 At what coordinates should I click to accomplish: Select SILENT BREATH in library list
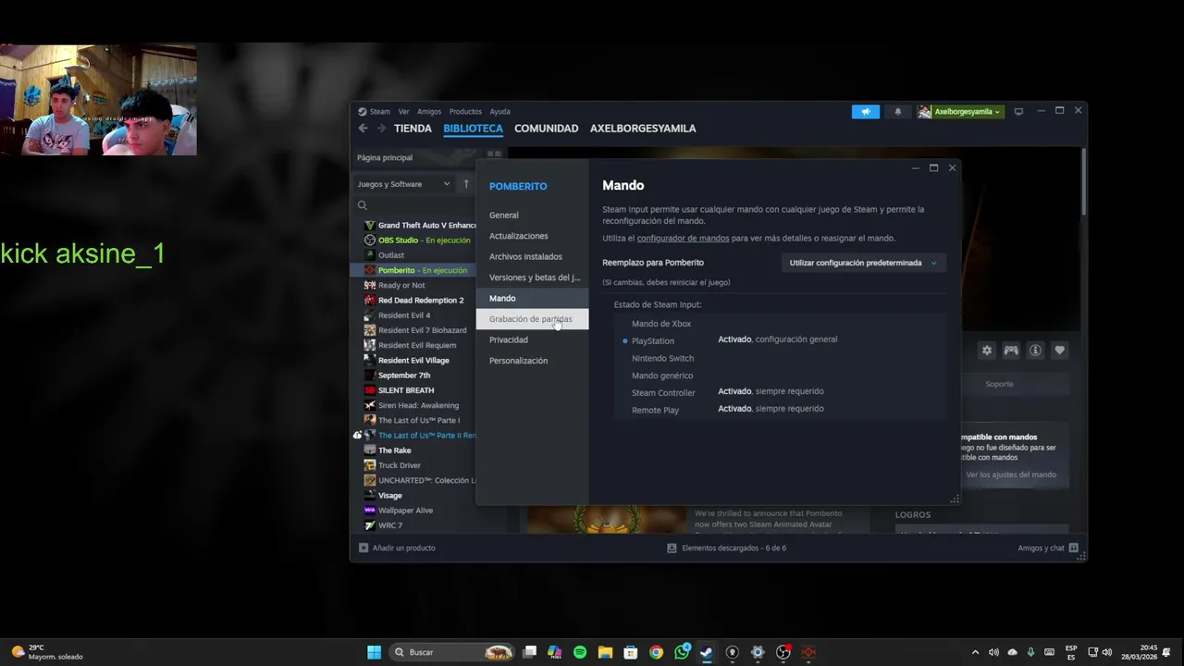pos(406,390)
